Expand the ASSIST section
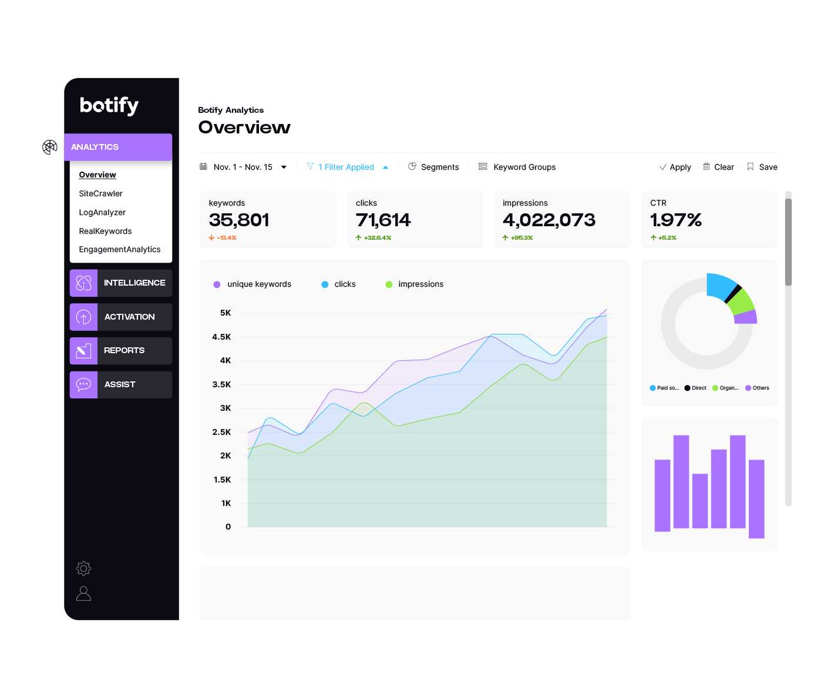 coord(121,384)
